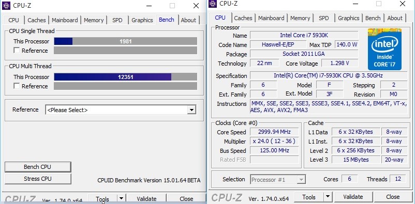Open About tab in left window
This screenshot has width=415, height=204.
click(x=188, y=20)
